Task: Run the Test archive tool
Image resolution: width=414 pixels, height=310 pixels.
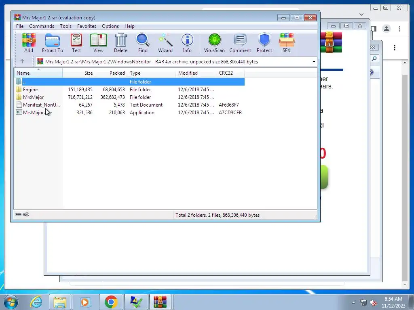Action: click(76, 43)
